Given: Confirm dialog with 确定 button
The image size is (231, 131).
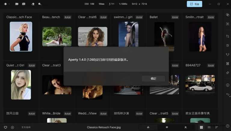Looking at the screenshot, I should [153, 78].
